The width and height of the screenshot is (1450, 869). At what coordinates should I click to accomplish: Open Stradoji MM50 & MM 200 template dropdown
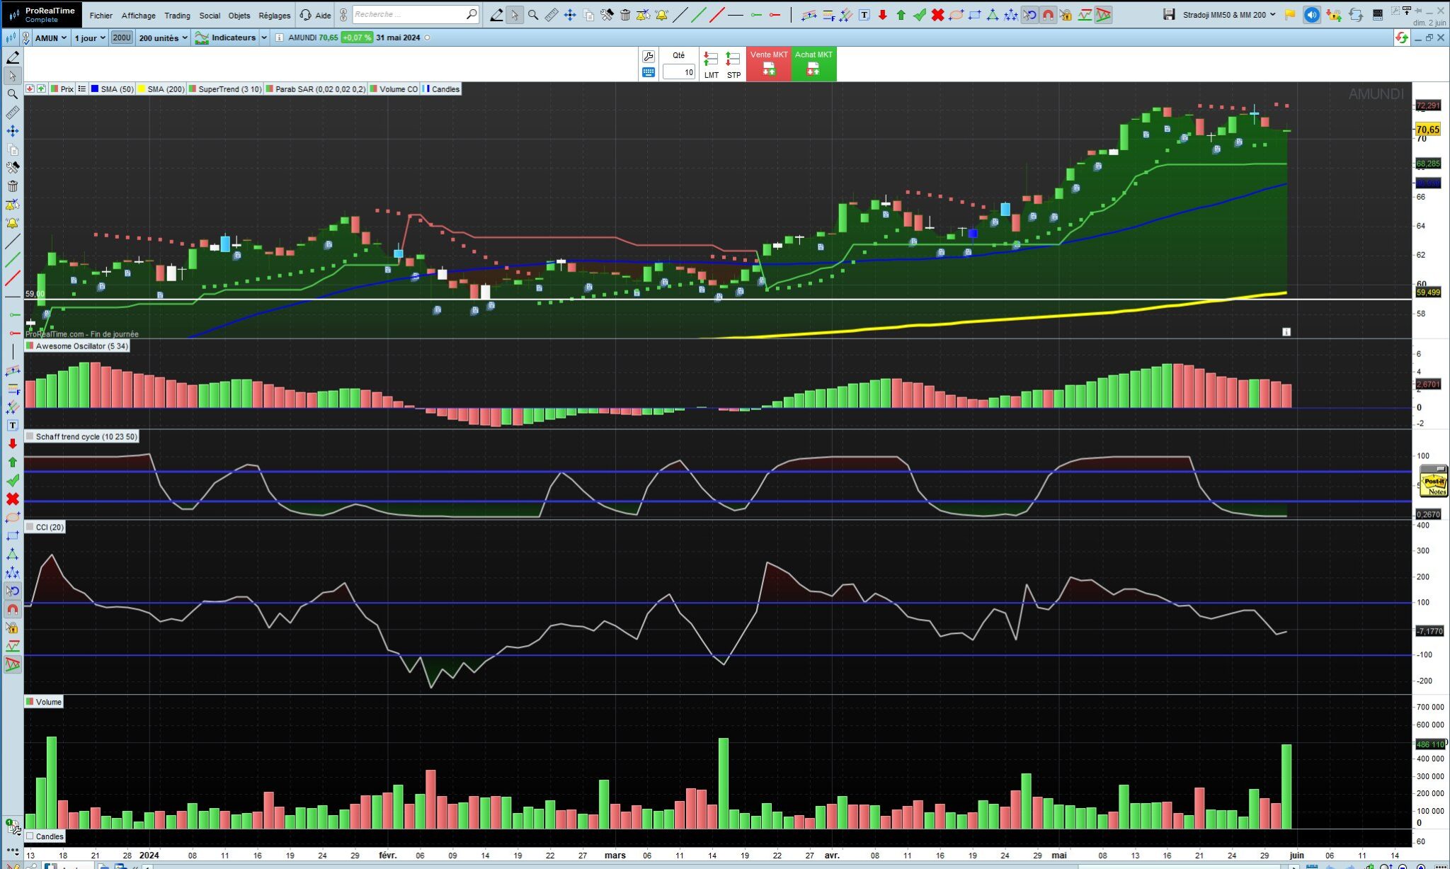tap(1229, 15)
